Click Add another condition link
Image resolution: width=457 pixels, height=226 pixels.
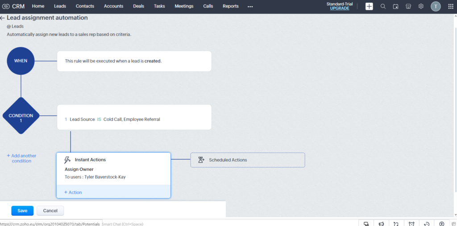click(21, 158)
